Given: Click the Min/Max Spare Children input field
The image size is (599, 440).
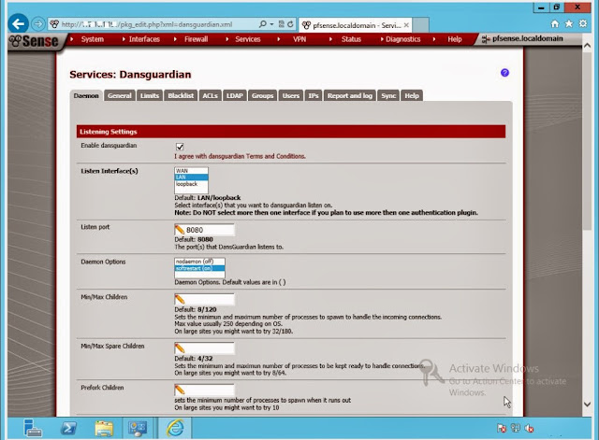Looking at the screenshot, I should pos(204,348).
